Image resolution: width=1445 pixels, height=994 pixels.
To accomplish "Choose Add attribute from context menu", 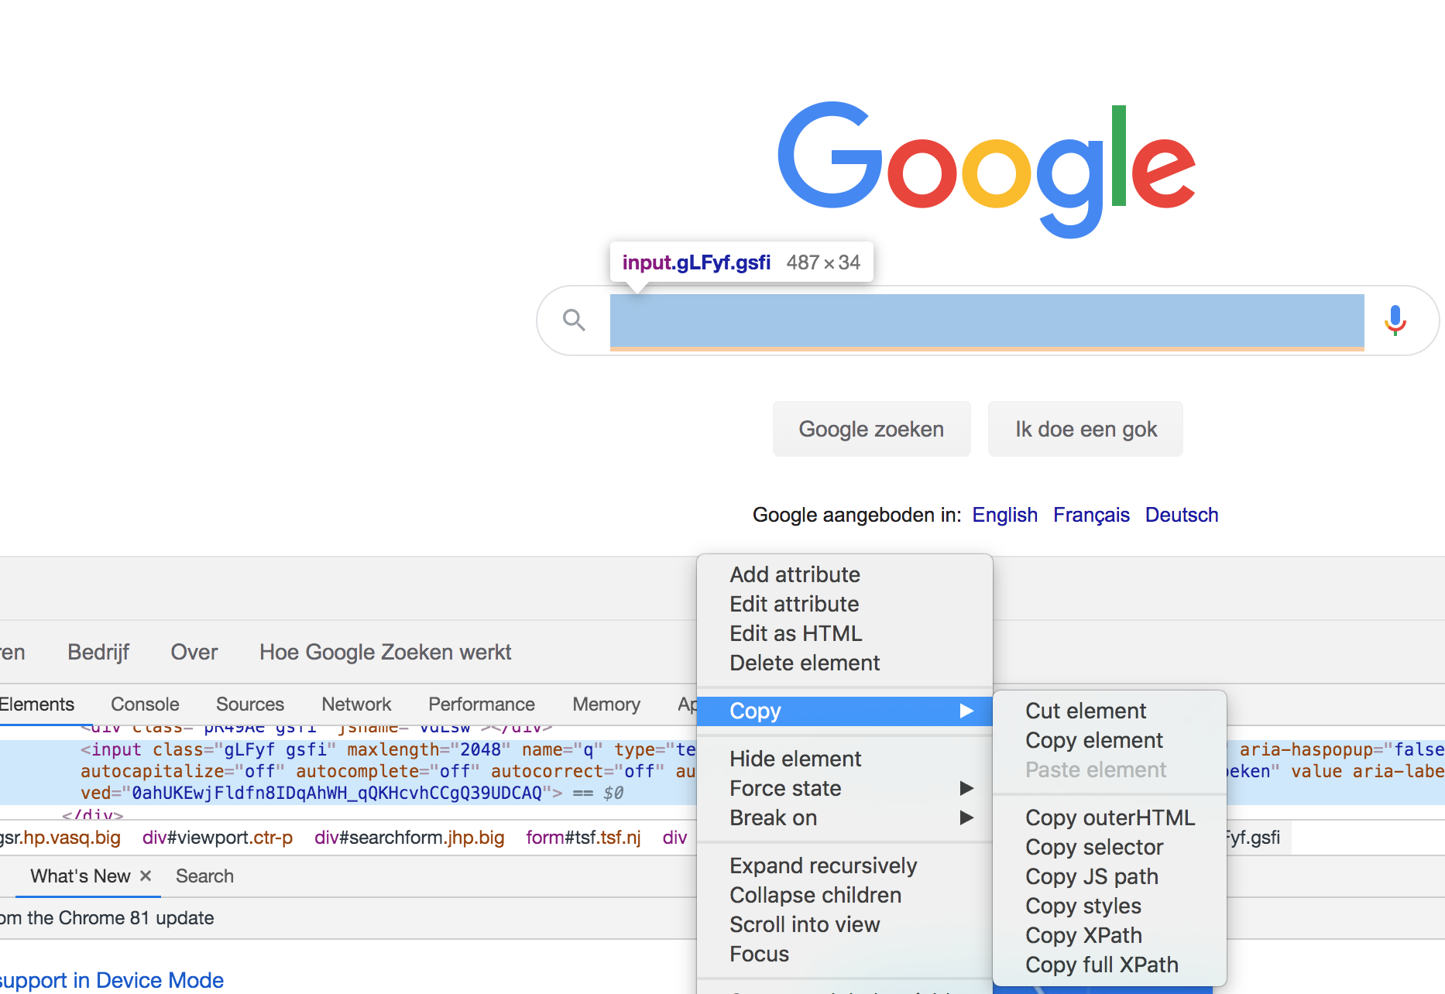I will pyautogui.click(x=844, y=574).
